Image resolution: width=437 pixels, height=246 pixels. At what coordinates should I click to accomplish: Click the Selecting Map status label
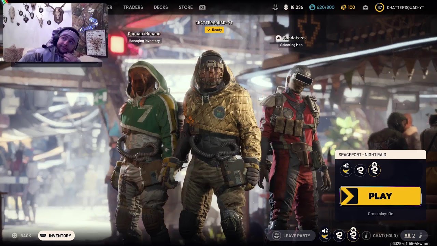291,45
